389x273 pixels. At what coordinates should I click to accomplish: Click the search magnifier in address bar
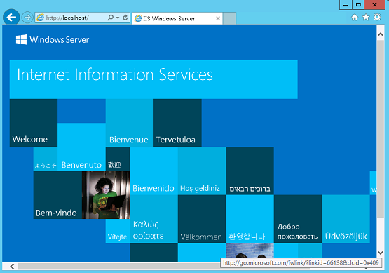111,18
